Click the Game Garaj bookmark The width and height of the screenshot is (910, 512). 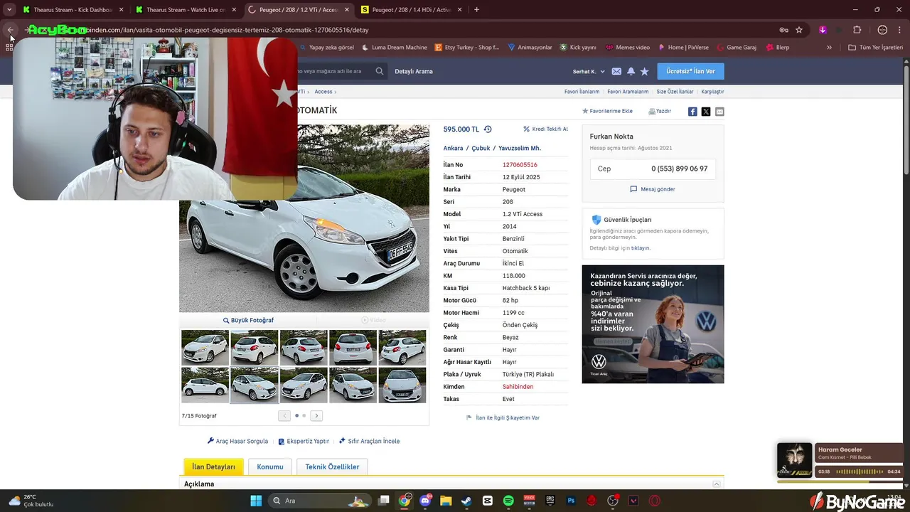[x=736, y=48]
